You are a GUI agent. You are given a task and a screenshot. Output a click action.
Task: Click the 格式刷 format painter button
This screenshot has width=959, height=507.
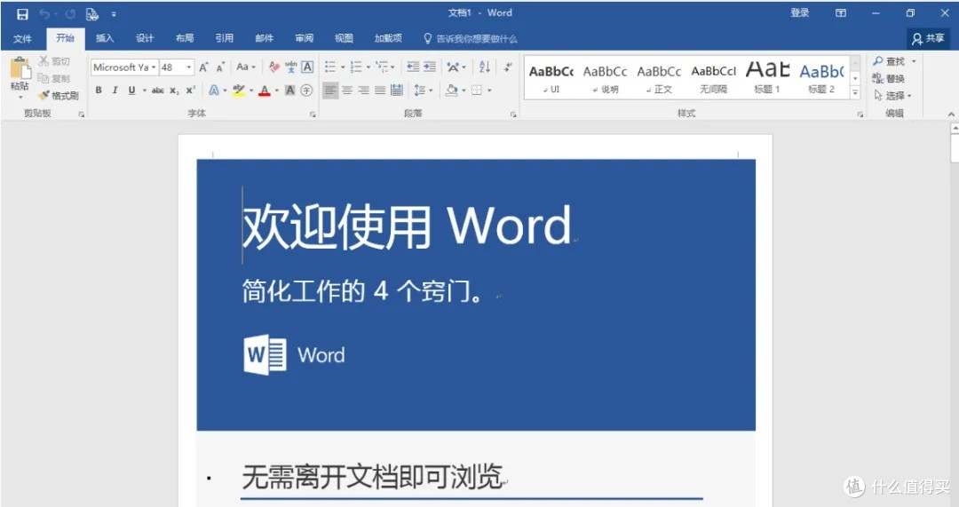pos(59,95)
